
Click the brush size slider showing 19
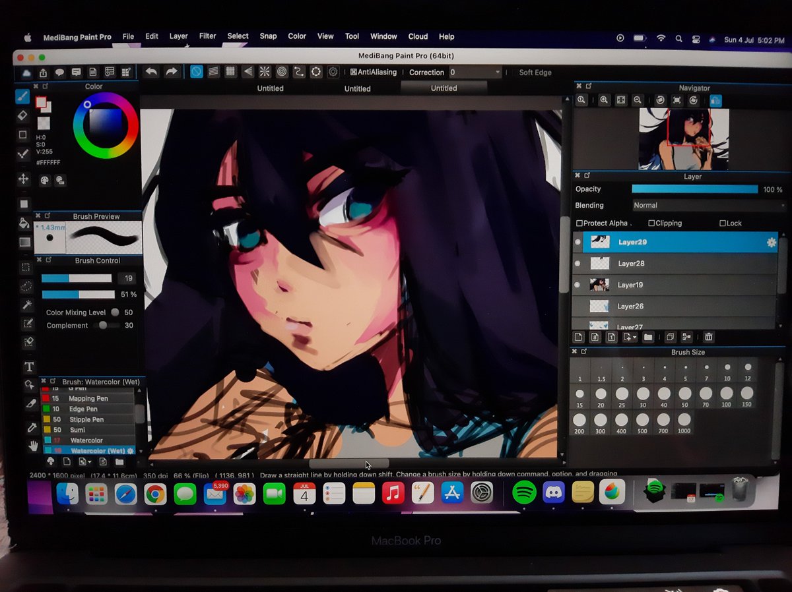[x=78, y=278]
